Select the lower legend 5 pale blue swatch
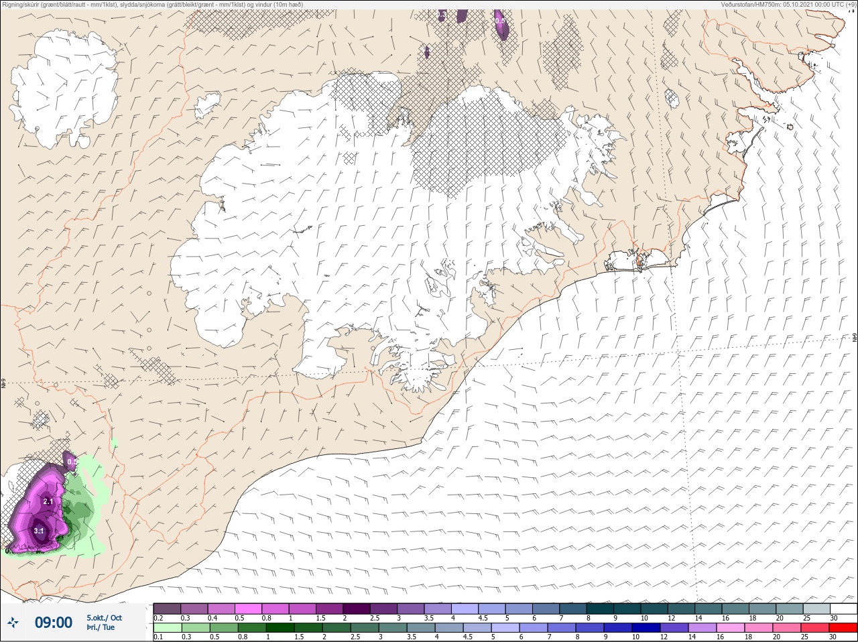The height and width of the screenshot is (642, 858). point(506,628)
